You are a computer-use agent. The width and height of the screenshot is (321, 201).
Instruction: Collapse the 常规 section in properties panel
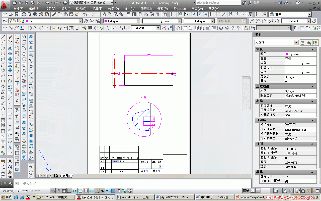coord(312,49)
